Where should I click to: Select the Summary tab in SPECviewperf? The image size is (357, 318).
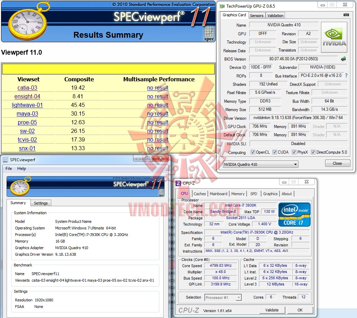click(x=18, y=203)
